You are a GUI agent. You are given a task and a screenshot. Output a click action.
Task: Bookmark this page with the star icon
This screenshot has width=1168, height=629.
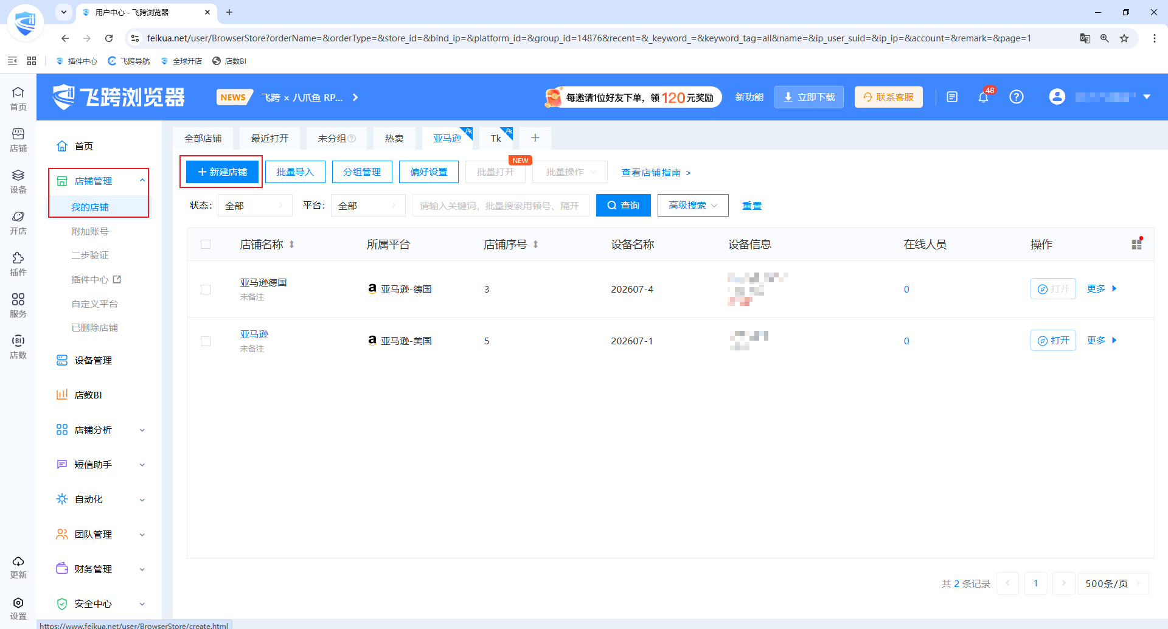(x=1124, y=38)
